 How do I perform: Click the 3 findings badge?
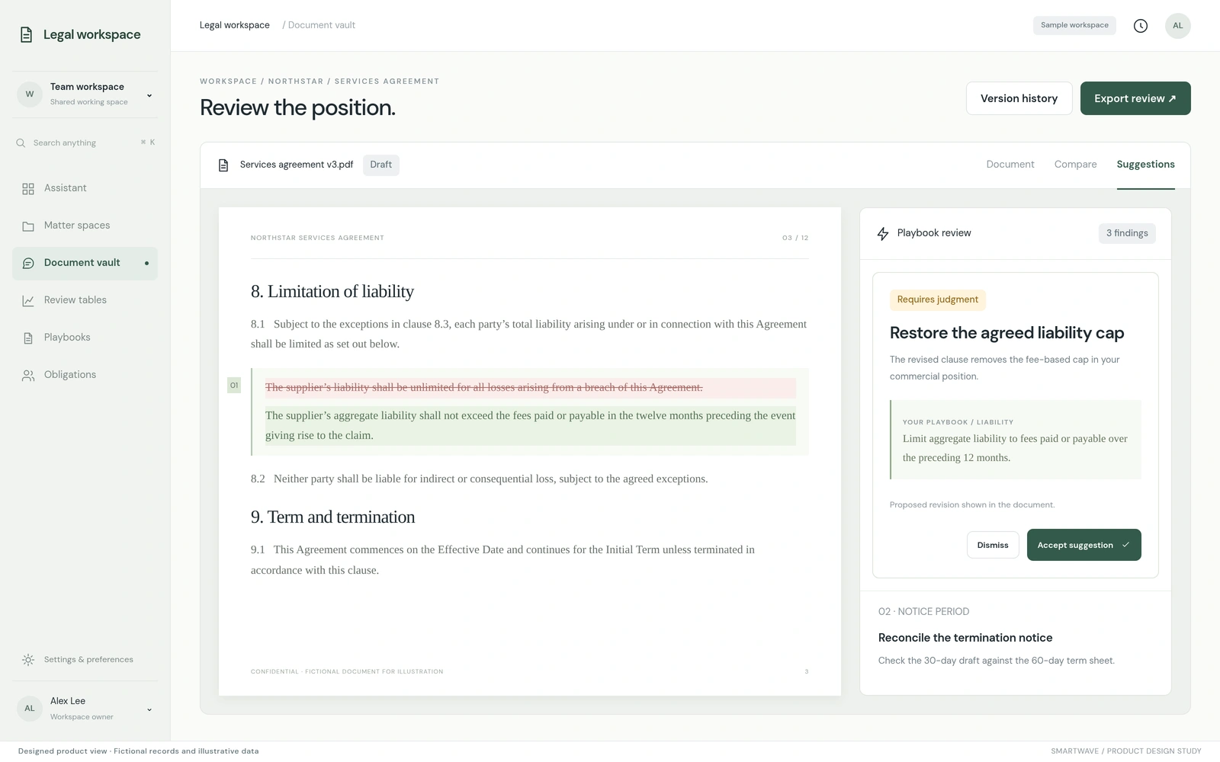pyautogui.click(x=1127, y=233)
